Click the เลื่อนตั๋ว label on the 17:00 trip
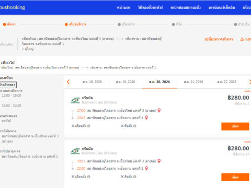The image size is (251, 188). coord(81,126)
